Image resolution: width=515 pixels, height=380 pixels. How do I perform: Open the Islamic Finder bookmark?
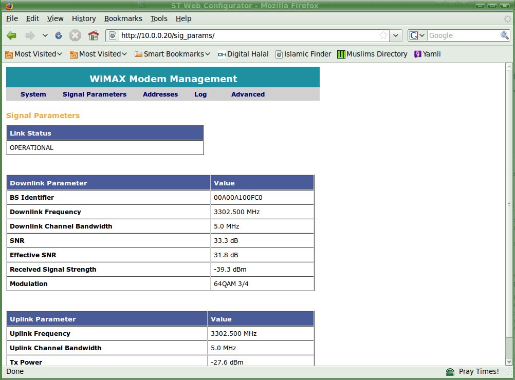(x=307, y=54)
